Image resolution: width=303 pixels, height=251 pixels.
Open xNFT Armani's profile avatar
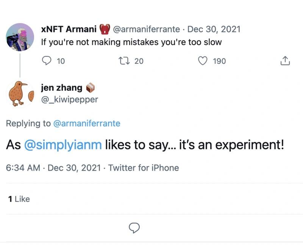(x=20, y=37)
